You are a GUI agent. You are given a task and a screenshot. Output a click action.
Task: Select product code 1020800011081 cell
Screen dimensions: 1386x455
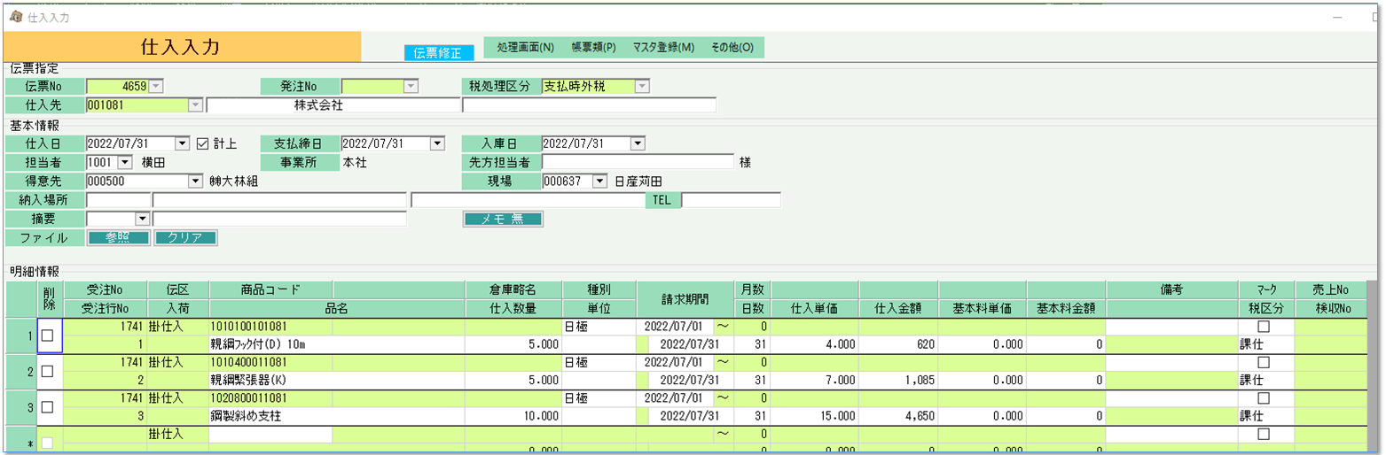tap(270, 398)
